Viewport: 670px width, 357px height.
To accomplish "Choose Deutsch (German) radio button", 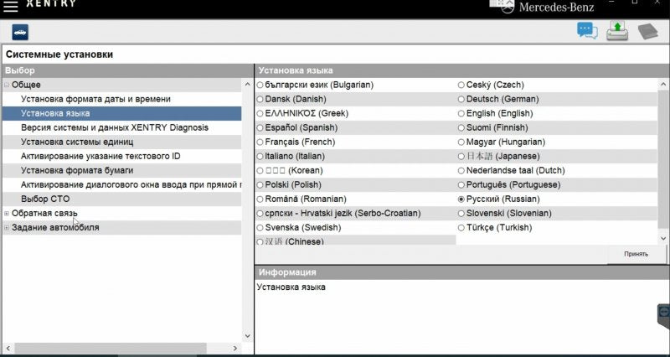I will (461, 100).
